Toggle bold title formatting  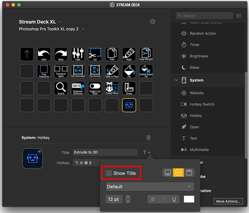point(153,199)
